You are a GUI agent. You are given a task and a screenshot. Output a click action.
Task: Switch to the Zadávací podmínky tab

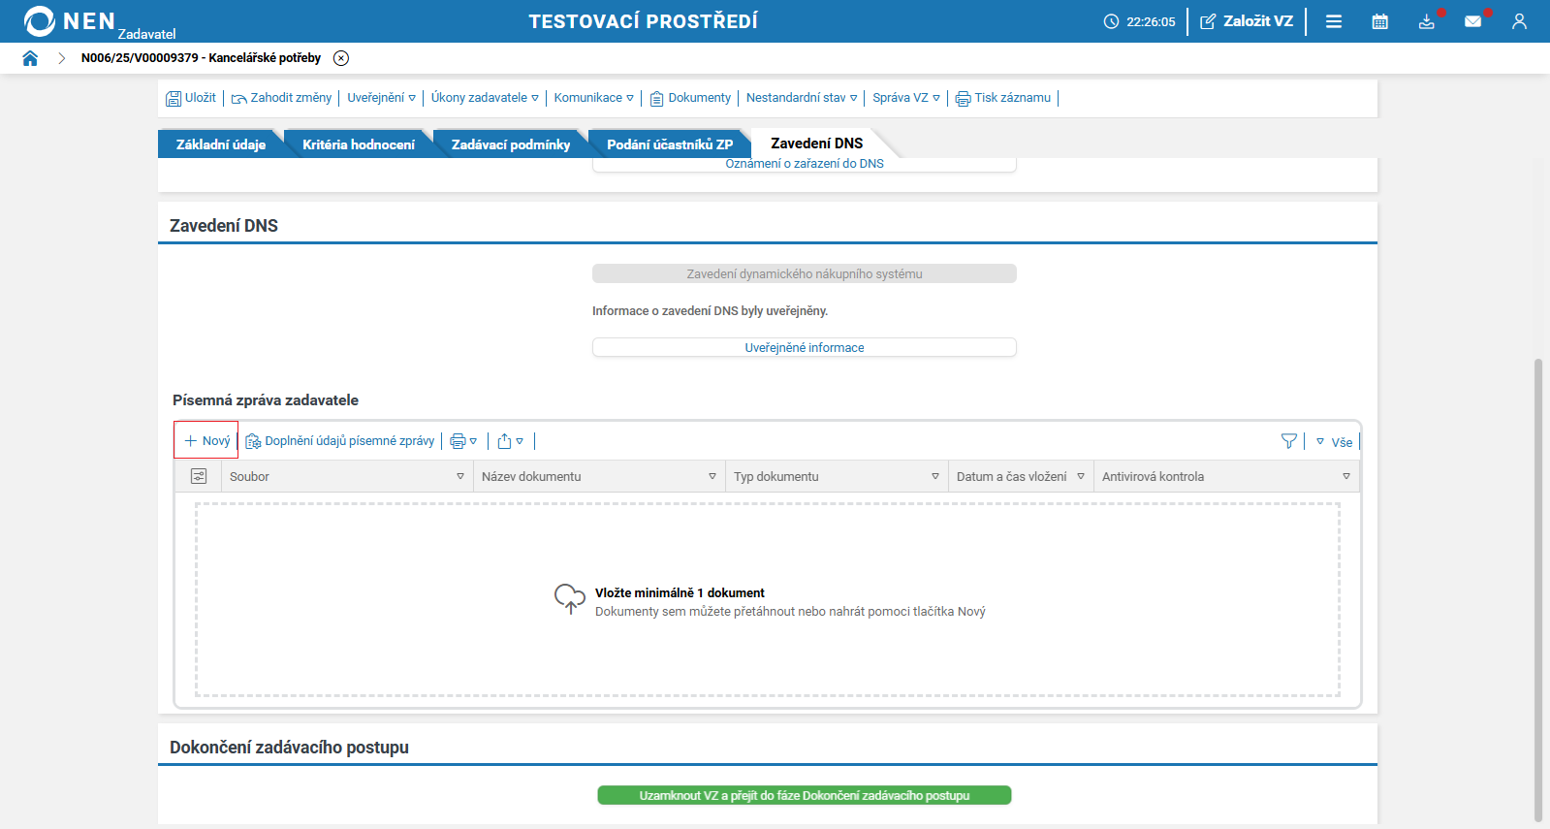[511, 144]
